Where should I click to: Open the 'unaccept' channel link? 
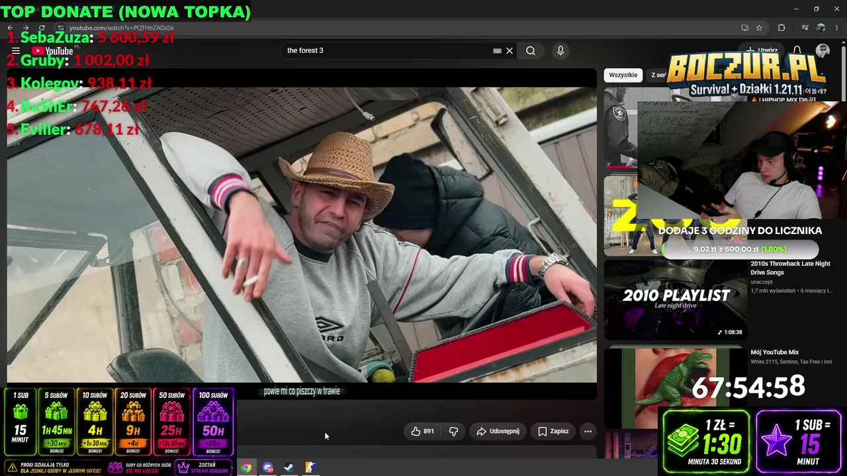click(762, 282)
